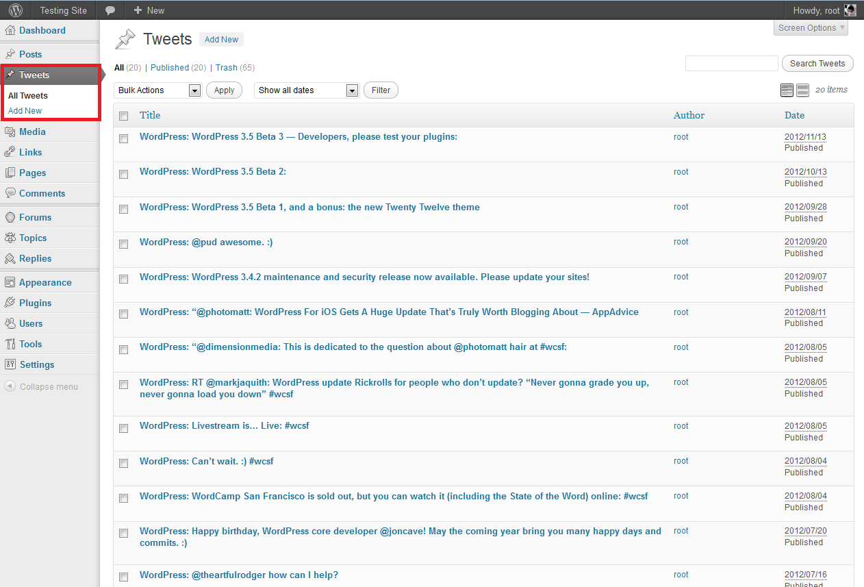Screen dimensions: 864x587
Task: Show the Published tweets filter
Action: (170, 68)
